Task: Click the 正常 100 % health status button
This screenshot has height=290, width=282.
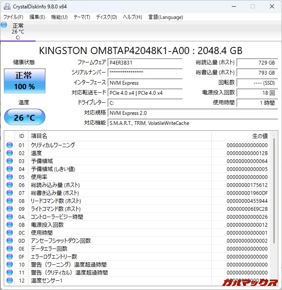Action: coord(25,81)
